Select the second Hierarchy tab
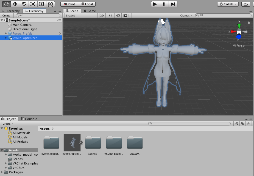 coord(34,11)
